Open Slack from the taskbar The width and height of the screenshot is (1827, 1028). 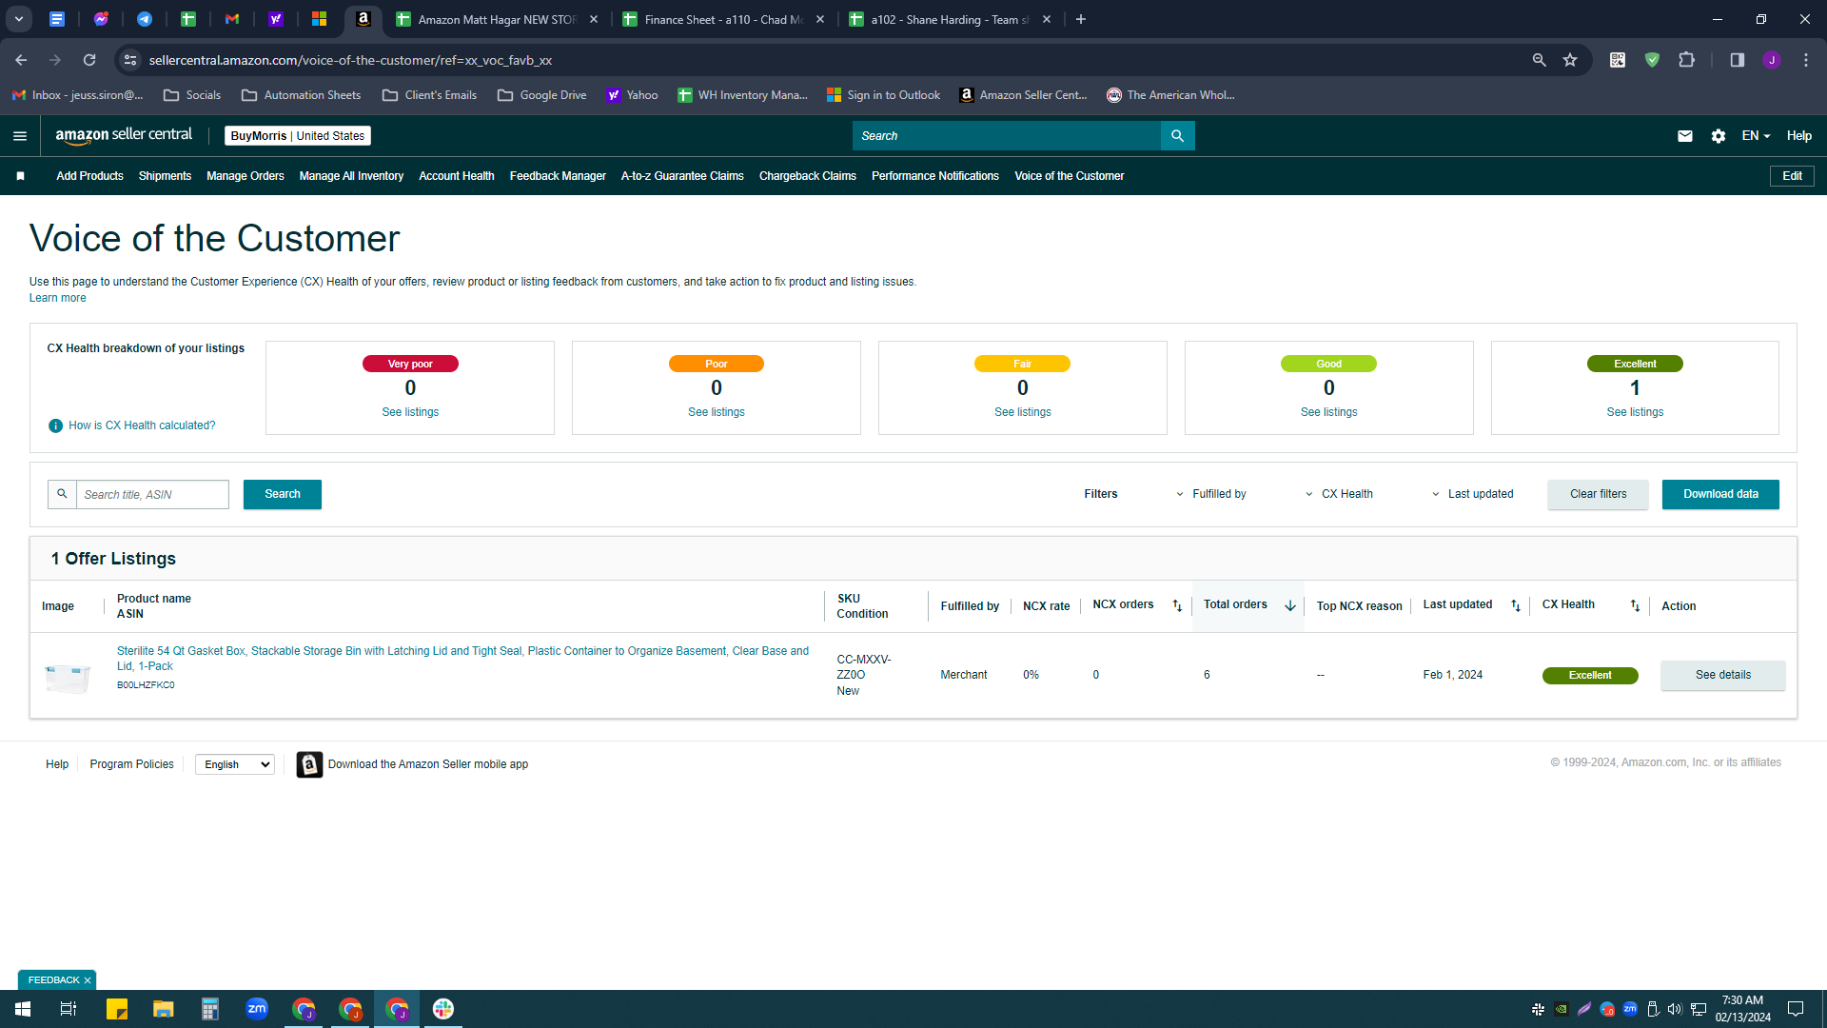pos(443,1009)
